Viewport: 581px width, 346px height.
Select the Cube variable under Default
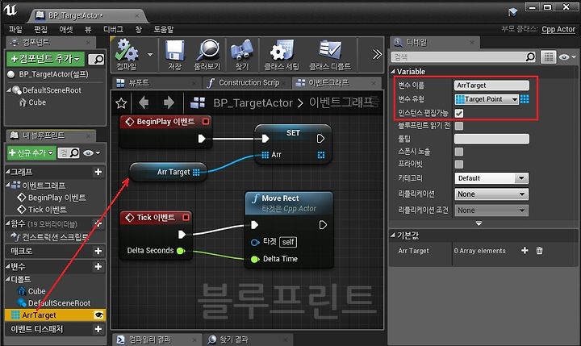[x=36, y=291]
